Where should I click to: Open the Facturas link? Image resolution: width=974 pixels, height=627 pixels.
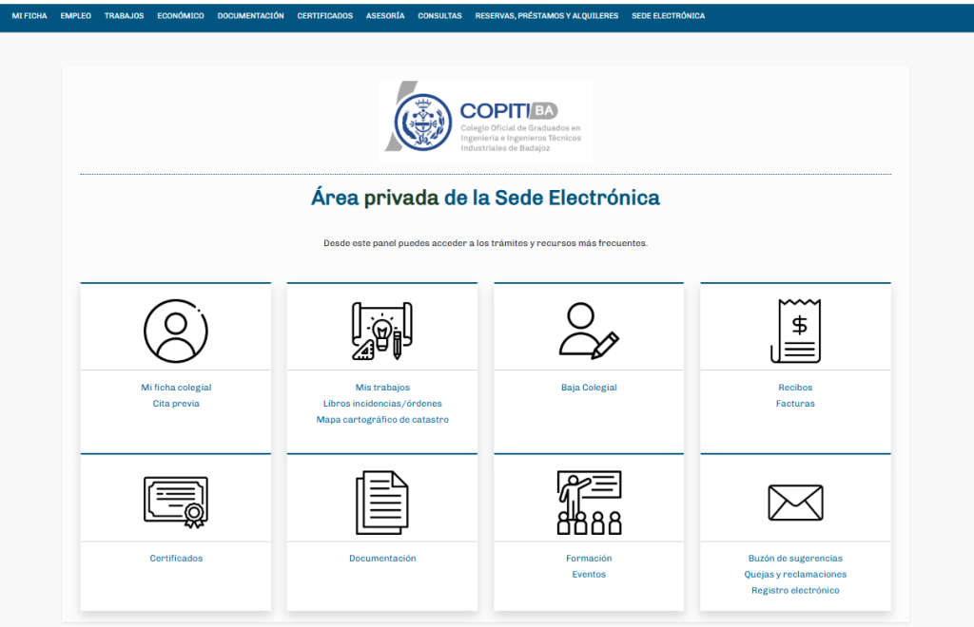point(795,404)
